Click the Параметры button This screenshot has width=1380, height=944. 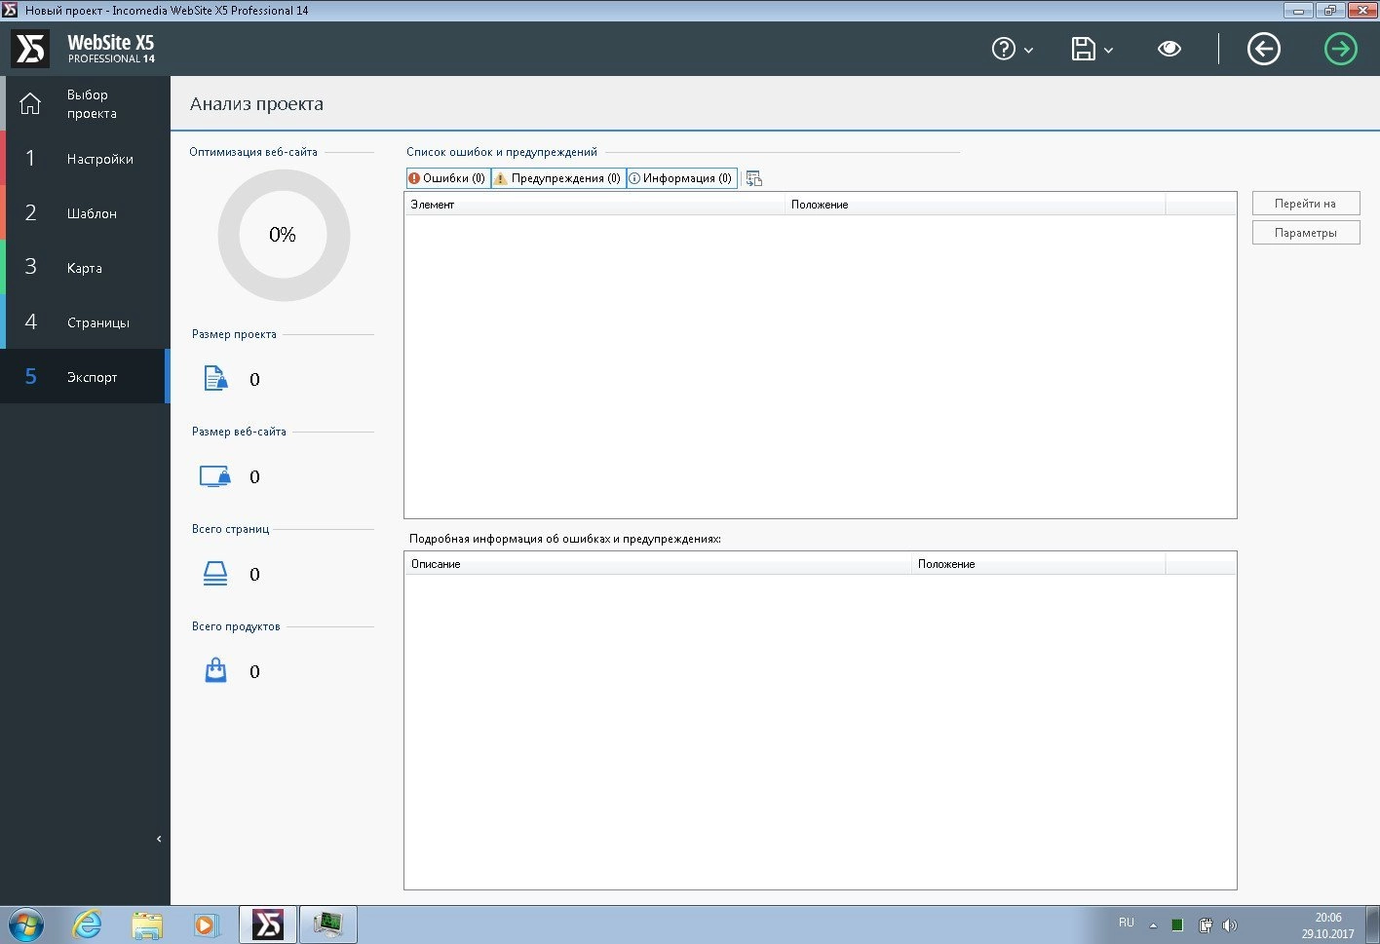pyautogui.click(x=1305, y=233)
